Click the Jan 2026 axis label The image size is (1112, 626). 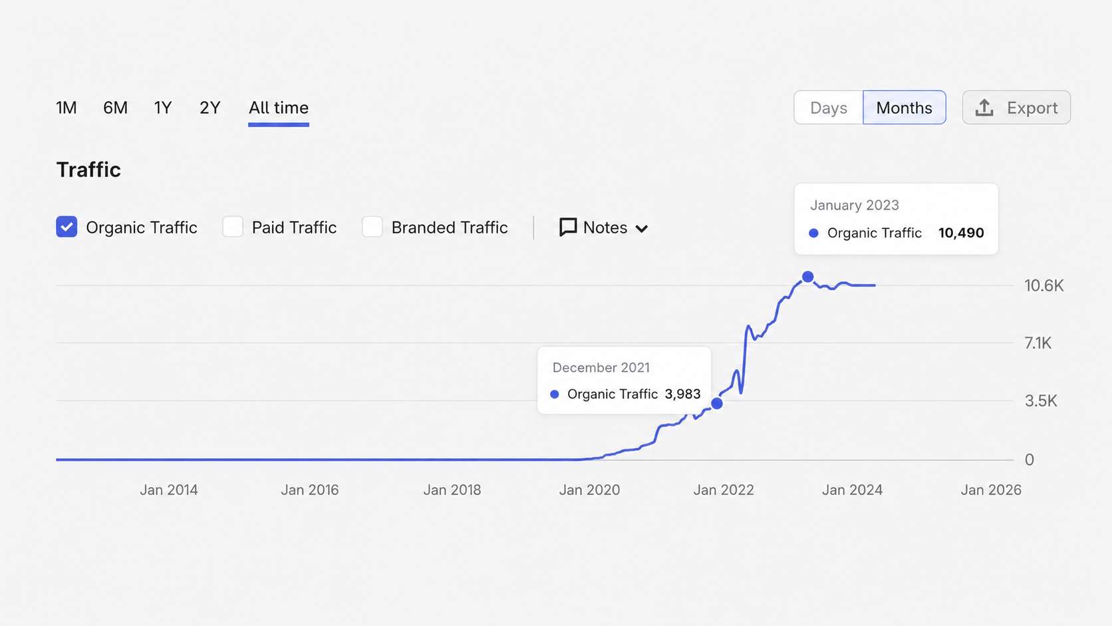pyautogui.click(x=991, y=490)
